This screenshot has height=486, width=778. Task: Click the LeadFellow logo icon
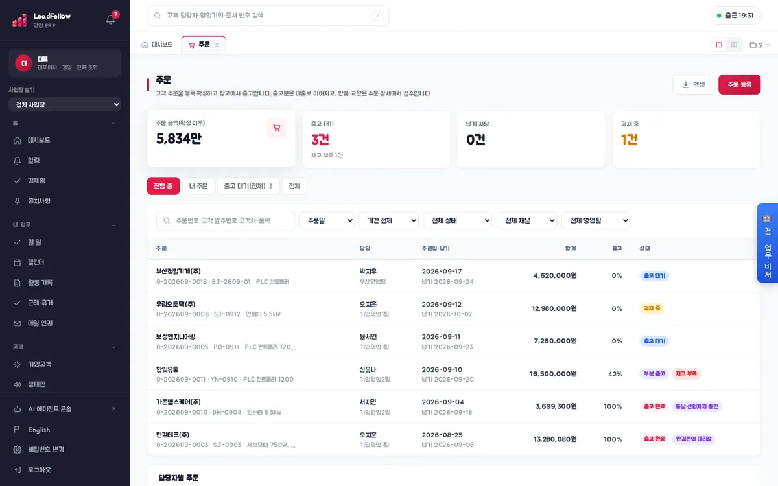coord(19,20)
